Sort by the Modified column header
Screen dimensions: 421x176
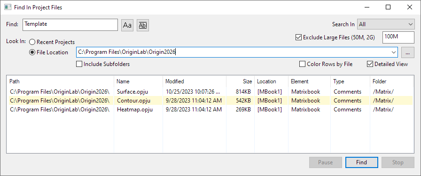[195, 81]
